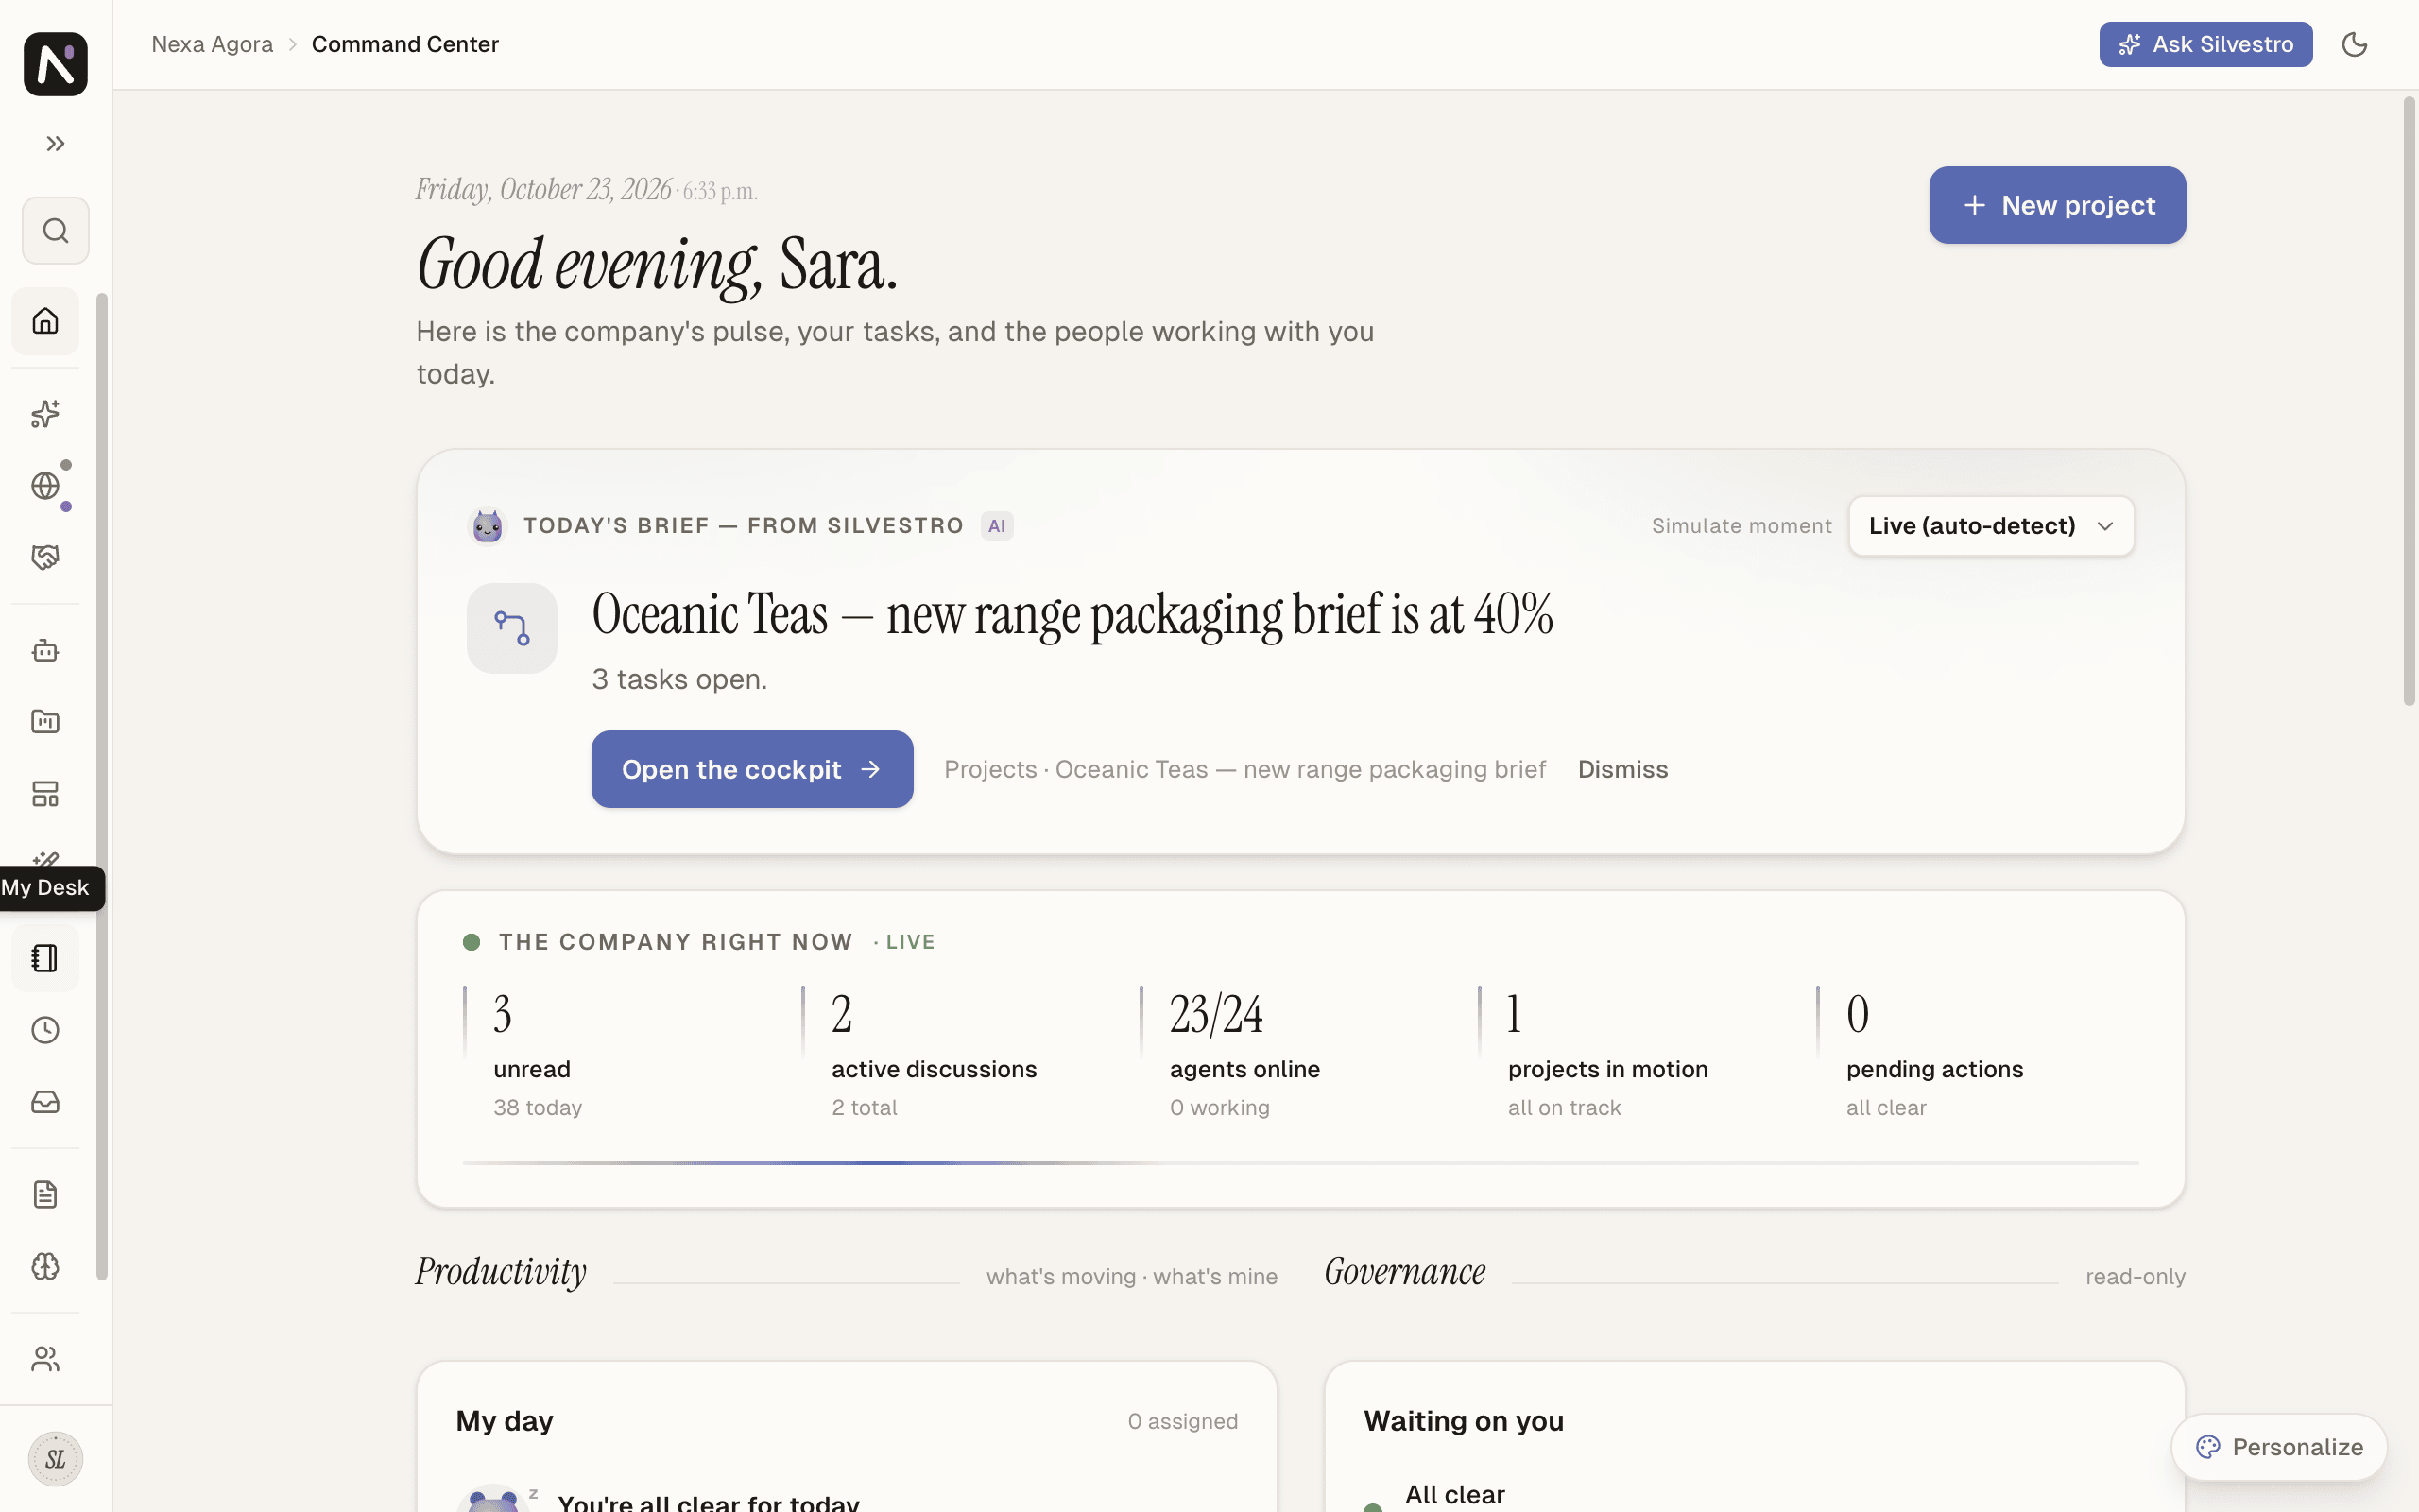Click the New project button
The image size is (2419, 1512).
click(2057, 205)
